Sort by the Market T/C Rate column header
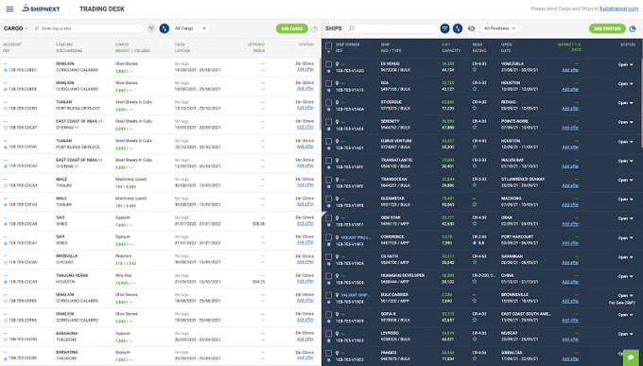This screenshot has height=366, width=643. tap(569, 47)
